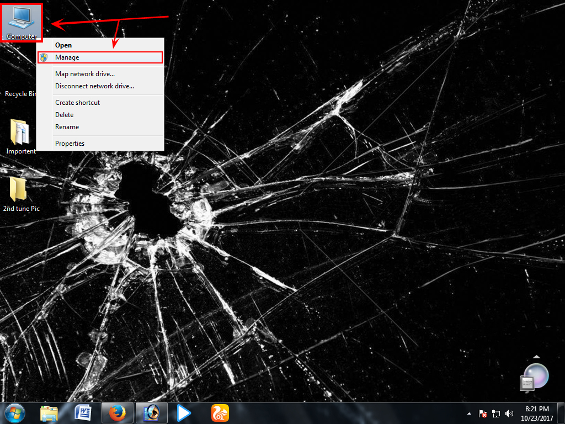Open the volume speaker control

click(509, 414)
